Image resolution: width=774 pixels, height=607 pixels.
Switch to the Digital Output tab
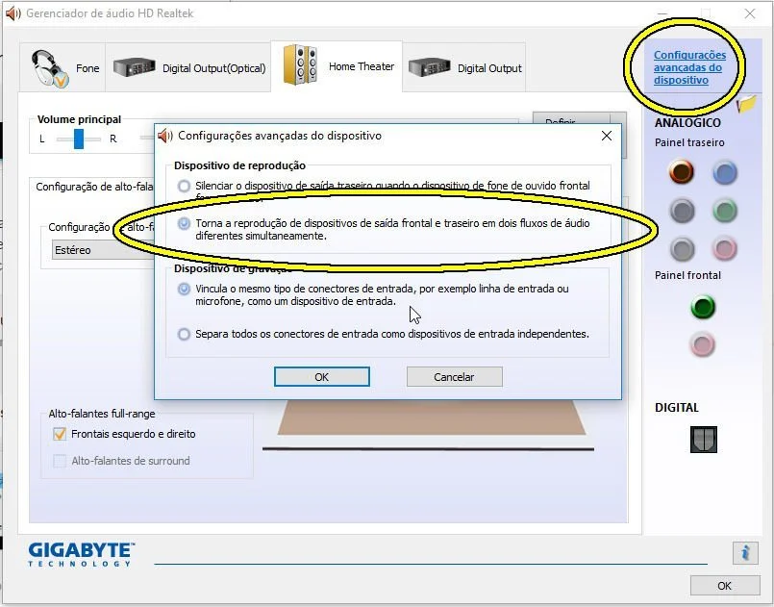point(464,67)
